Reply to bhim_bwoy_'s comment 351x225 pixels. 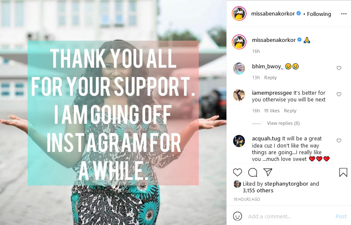point(270,78)
